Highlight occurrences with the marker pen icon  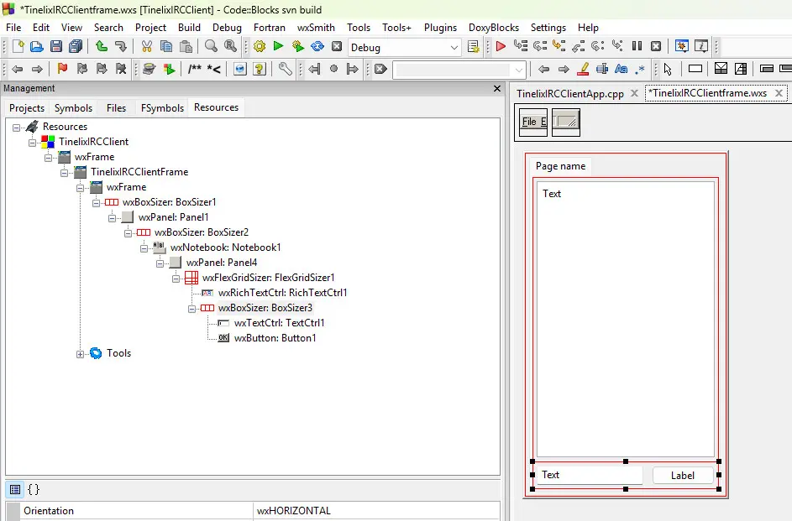tap(583, 69)
